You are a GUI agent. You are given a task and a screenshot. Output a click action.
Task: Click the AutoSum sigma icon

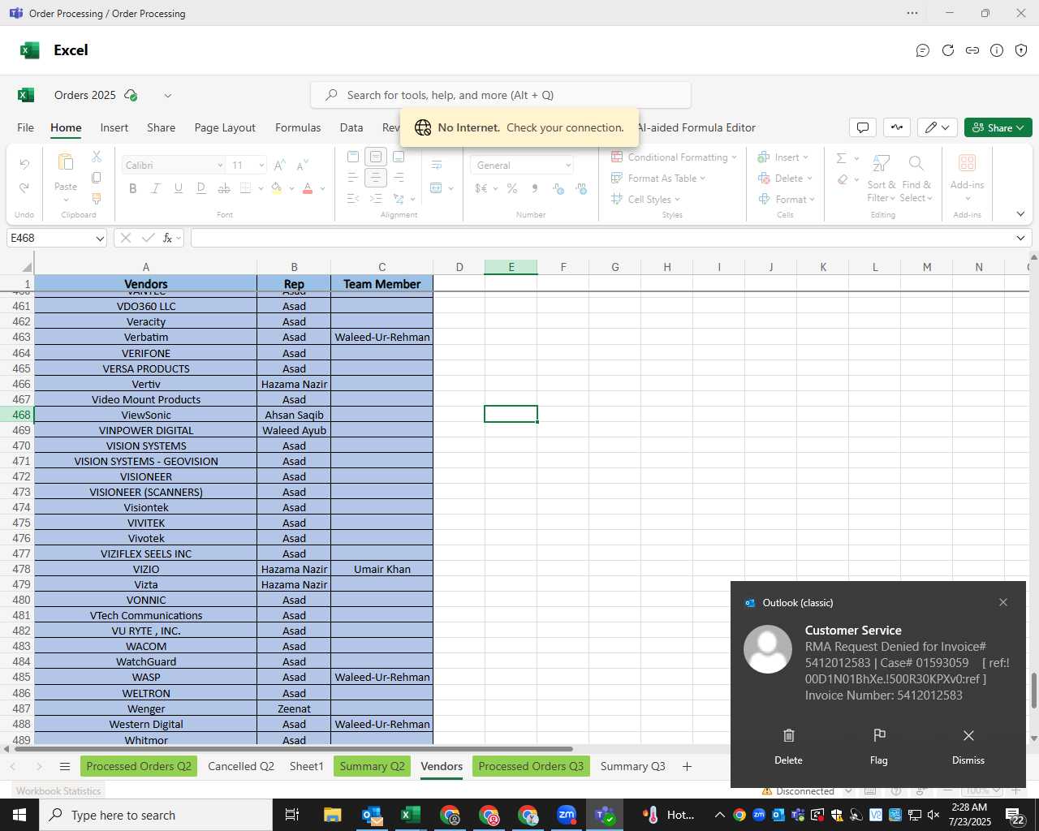(842, 158)
